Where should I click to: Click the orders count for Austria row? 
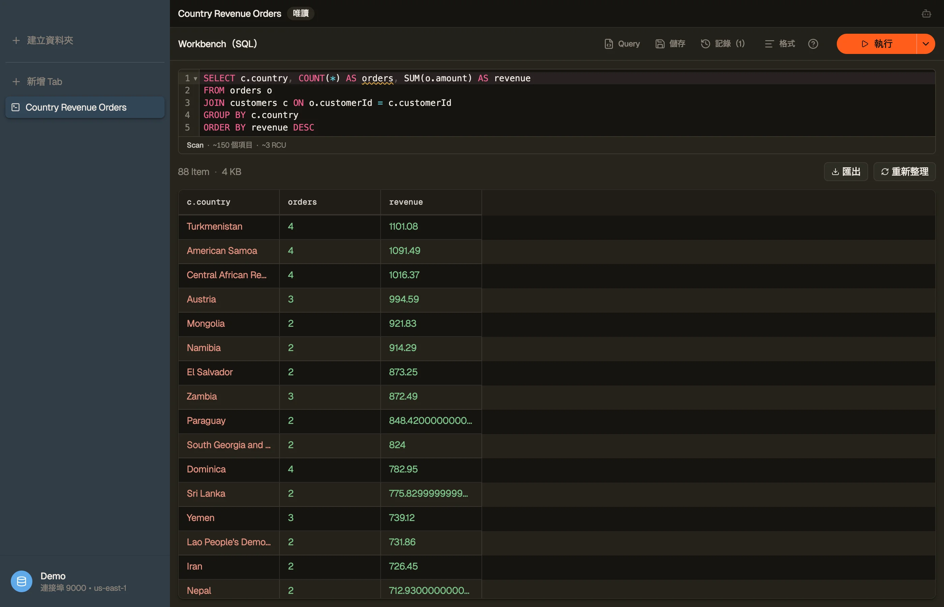click(x=330, y=299)
